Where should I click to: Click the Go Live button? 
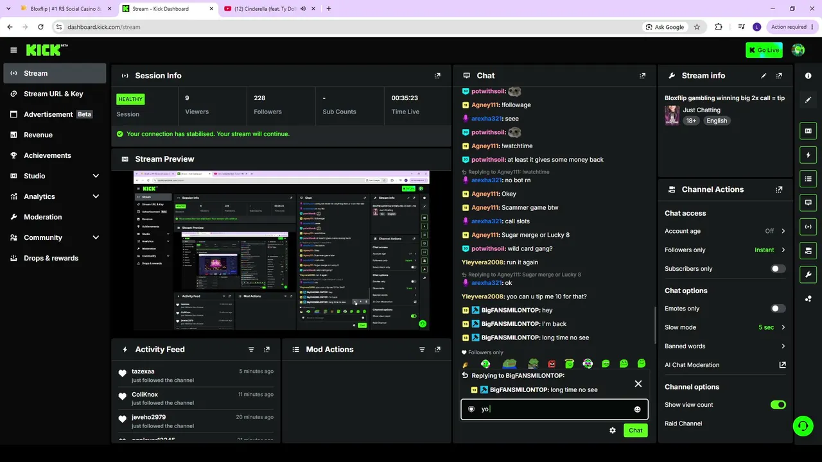[x=764, y=50]
